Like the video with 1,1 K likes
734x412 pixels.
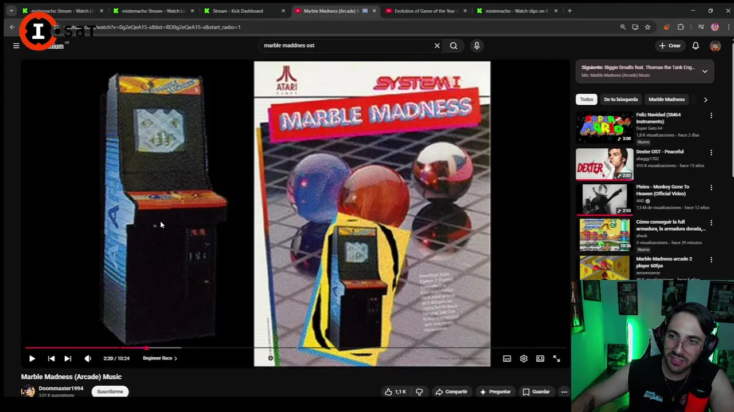[x=396, y=392]
